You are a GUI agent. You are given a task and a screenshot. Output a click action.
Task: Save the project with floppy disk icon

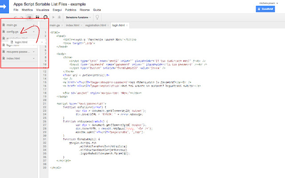(37, 17)
